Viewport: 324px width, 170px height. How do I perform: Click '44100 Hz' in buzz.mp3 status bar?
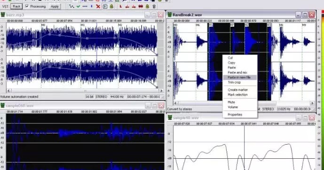click(117, 97)
